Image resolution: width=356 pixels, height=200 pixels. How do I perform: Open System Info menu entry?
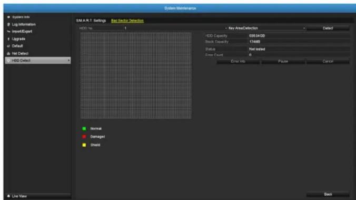[37, 17]
